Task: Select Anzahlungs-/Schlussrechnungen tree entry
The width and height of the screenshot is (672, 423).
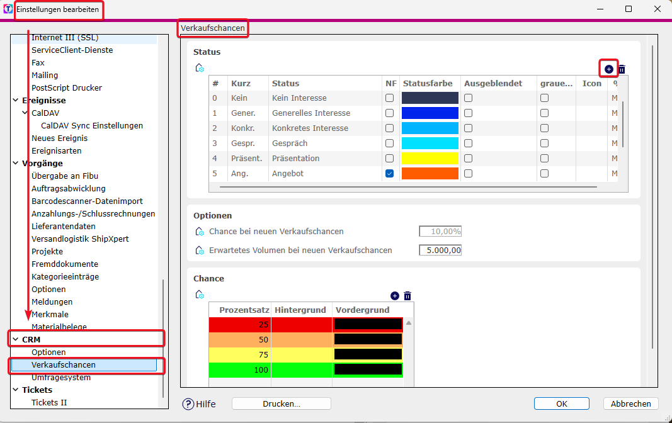Action: coord(93,213)
